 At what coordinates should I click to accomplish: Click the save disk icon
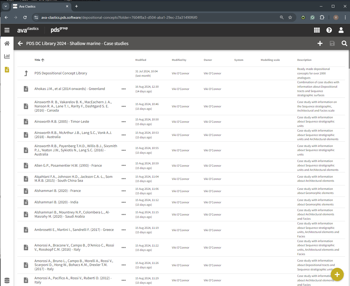pos(332,43)
